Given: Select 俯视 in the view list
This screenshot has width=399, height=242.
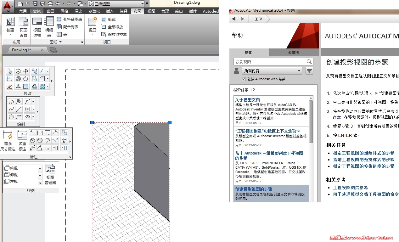Looking at the screenshot, I should click(x=20, y=168).
